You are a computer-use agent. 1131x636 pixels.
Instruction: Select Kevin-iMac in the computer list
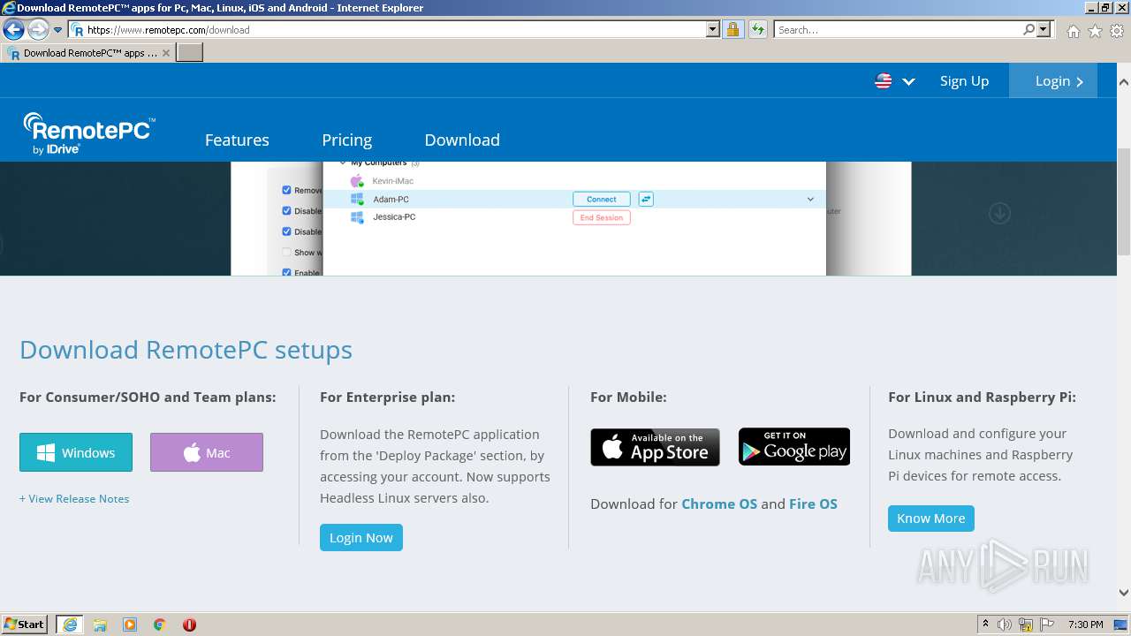pos(392,181)
